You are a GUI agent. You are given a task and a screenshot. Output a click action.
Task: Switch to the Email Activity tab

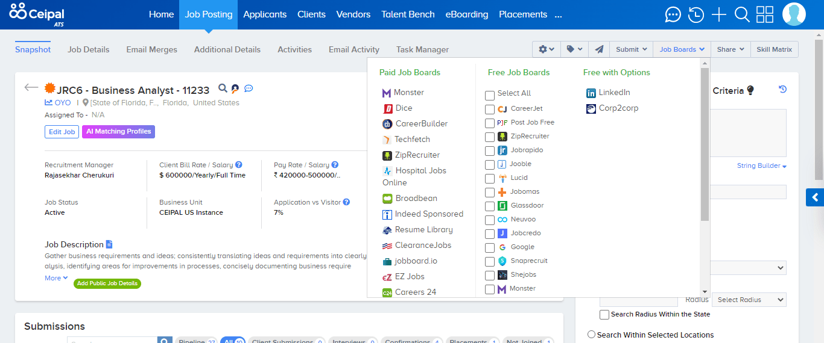tap(353, 49)
